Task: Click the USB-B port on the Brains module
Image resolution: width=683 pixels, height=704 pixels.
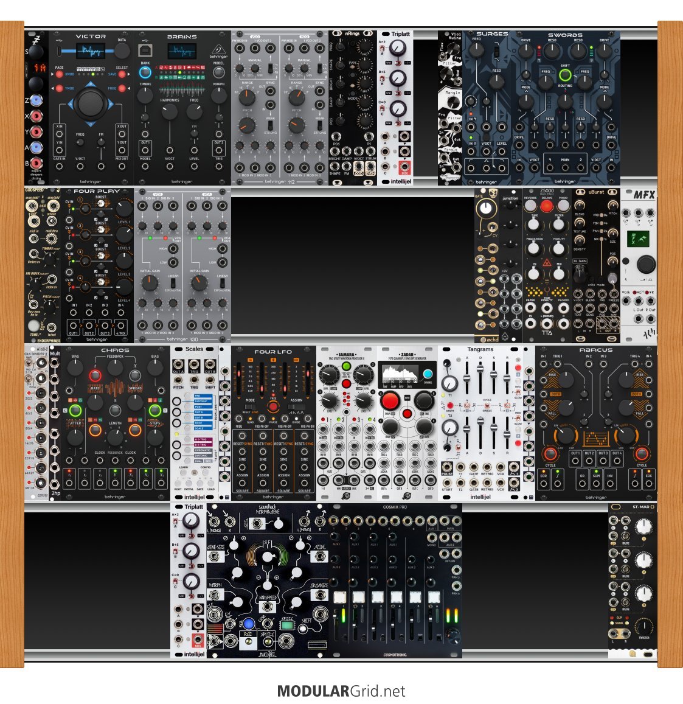Action: [145, 51]
